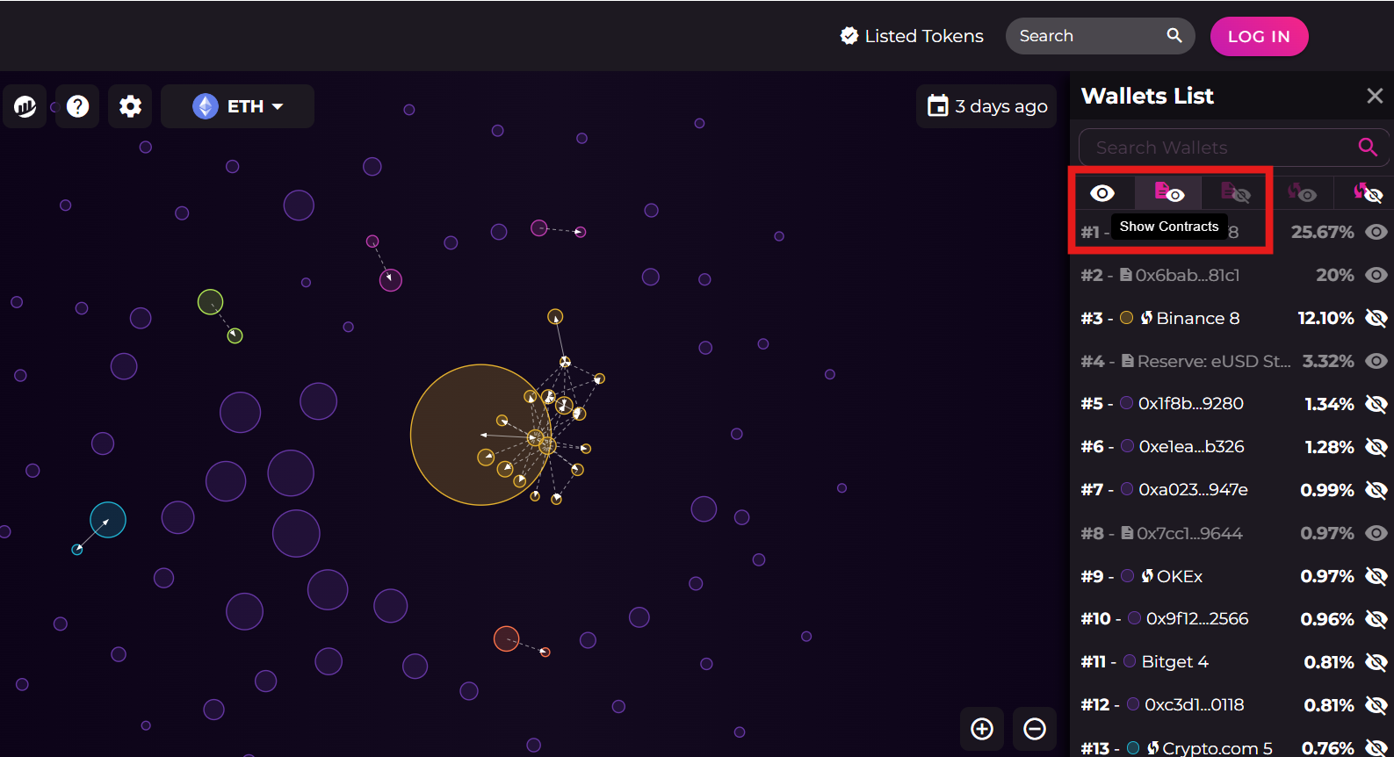Screen dimensions: 1394x757
Task: Toggle visibility of OKEx wallet
Action: point(1376,576)
